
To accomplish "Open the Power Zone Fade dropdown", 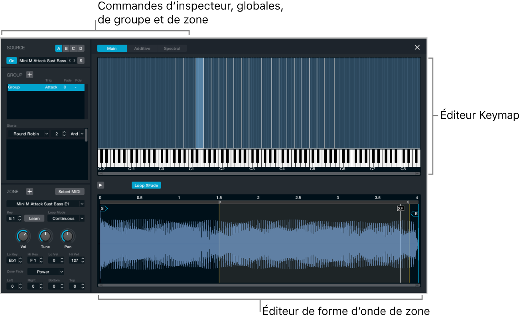I will (x=45, y=271).
